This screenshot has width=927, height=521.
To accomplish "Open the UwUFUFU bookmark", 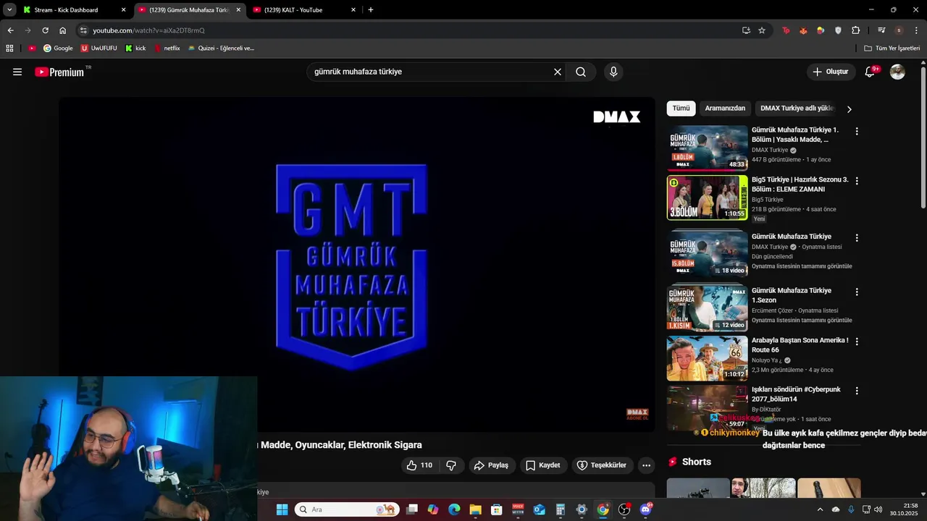I will [x=99, y=48].
